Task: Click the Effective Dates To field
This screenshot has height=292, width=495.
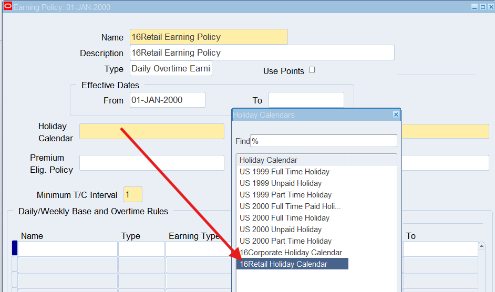Action: [x=306, y=100]
